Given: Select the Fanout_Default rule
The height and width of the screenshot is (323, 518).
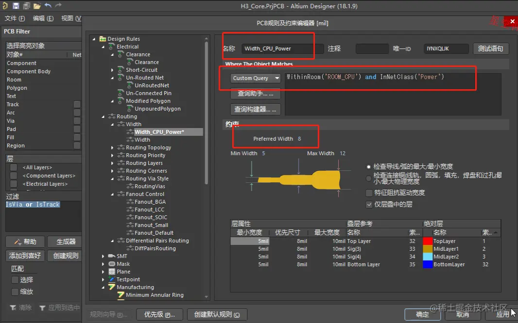Looking at the screenshot, I should coord(154,233).
